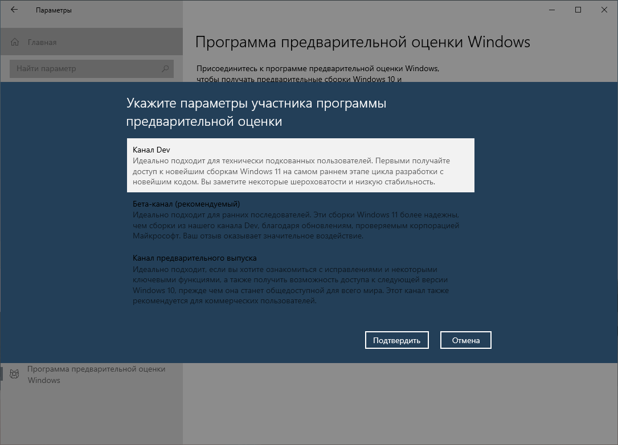Click the Insider cat icon in the sidebar
618x445 pixels.
[14, 374]
